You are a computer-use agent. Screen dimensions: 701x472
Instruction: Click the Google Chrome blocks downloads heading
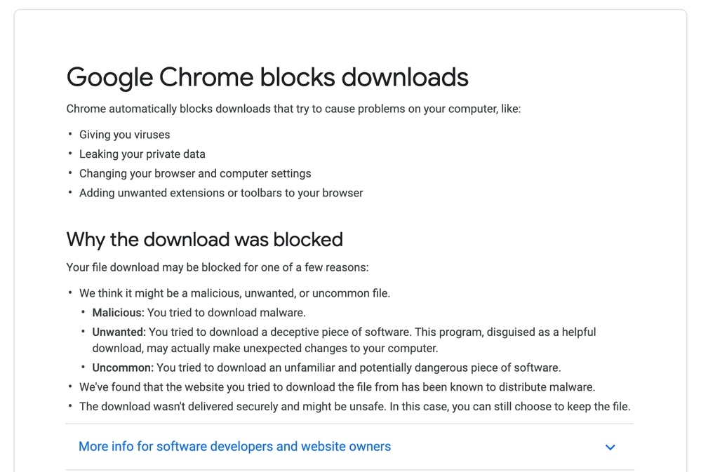pos(267,77)
